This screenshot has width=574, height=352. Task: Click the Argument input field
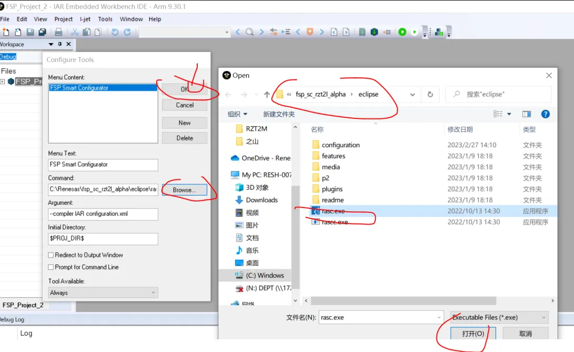point(103,214)
